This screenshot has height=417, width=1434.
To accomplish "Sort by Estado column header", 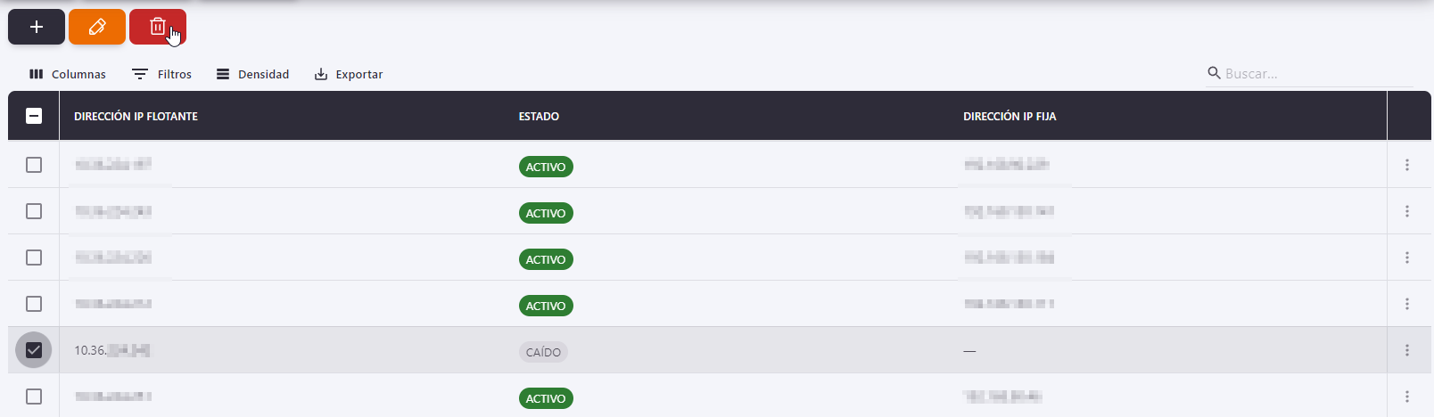I will tap(539, 116).
